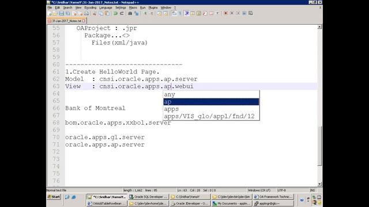The height and width of the screenshot is (207, 369).
Task: Undo last edit with green arrow icon
Action: 115,13
